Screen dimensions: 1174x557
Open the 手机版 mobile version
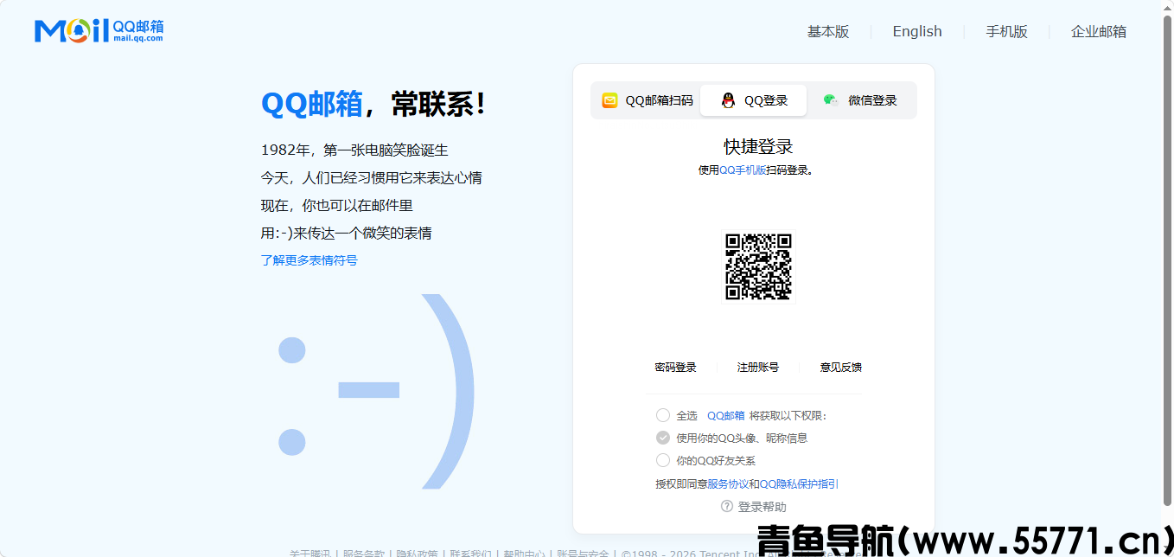pos(1007,32)
